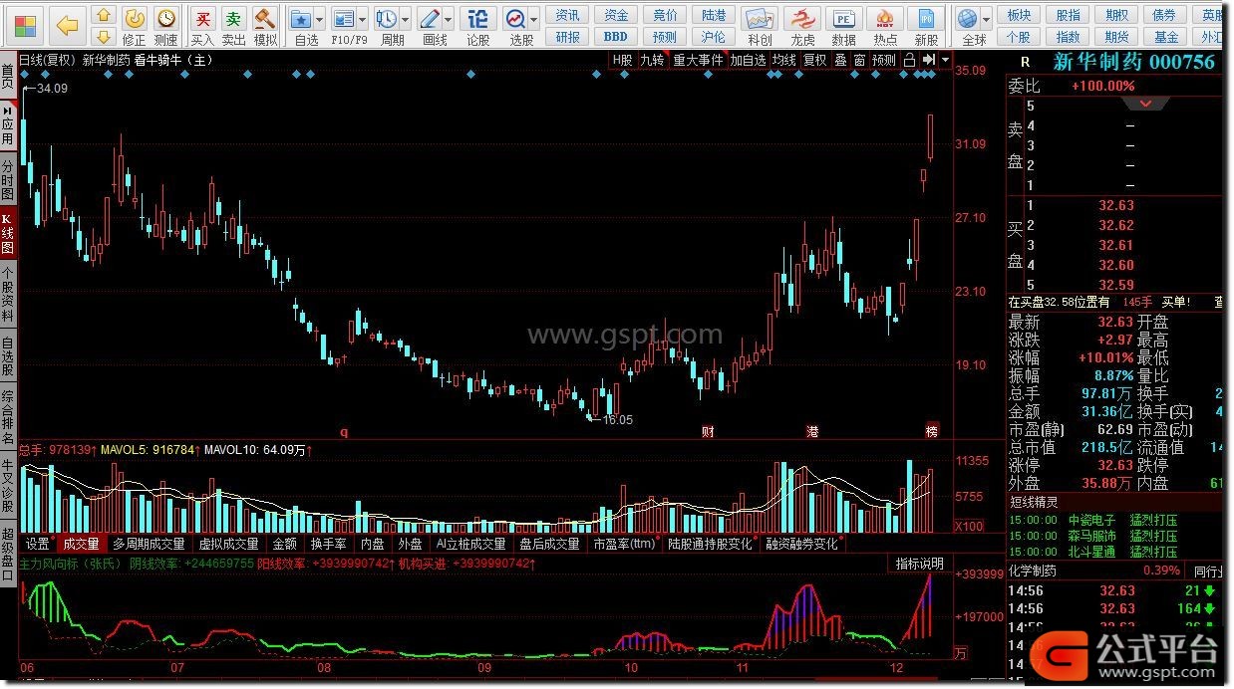This screenshot has width=1234, height=689.
Task: Select the 多周期成交量 indicator tab
Action: (x=149, y=544)
